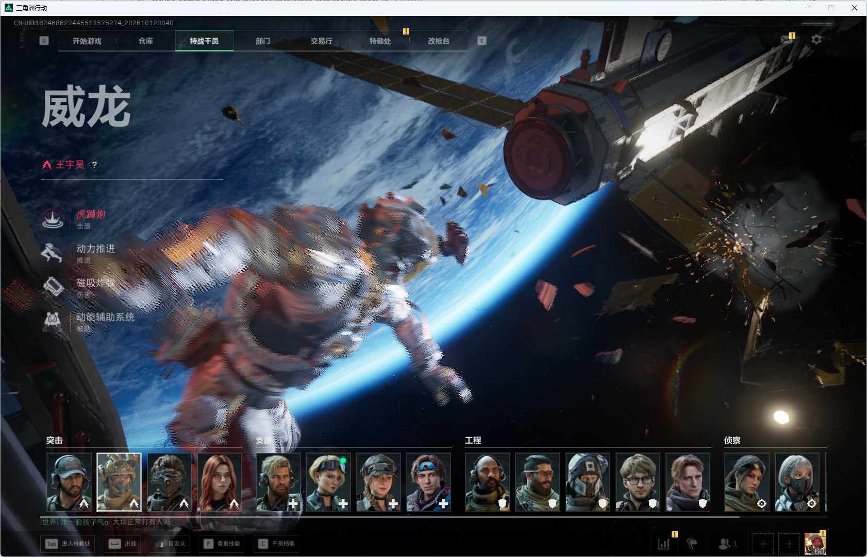This screenshot has height=557, width=867.
Task: Open the statistics bar chart icon
Action: click(664, 543)
